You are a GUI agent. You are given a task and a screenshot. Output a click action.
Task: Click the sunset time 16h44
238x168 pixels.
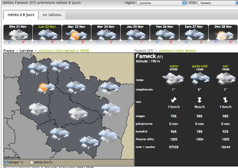[226, 147]
